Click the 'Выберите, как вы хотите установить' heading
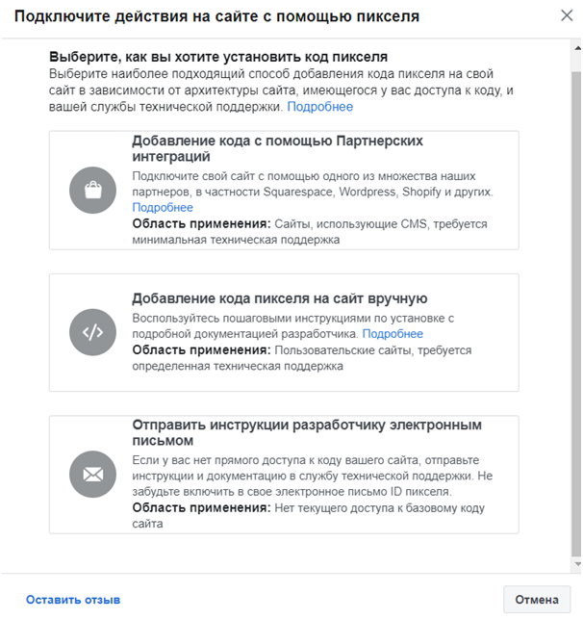 [x=218, y=57]
